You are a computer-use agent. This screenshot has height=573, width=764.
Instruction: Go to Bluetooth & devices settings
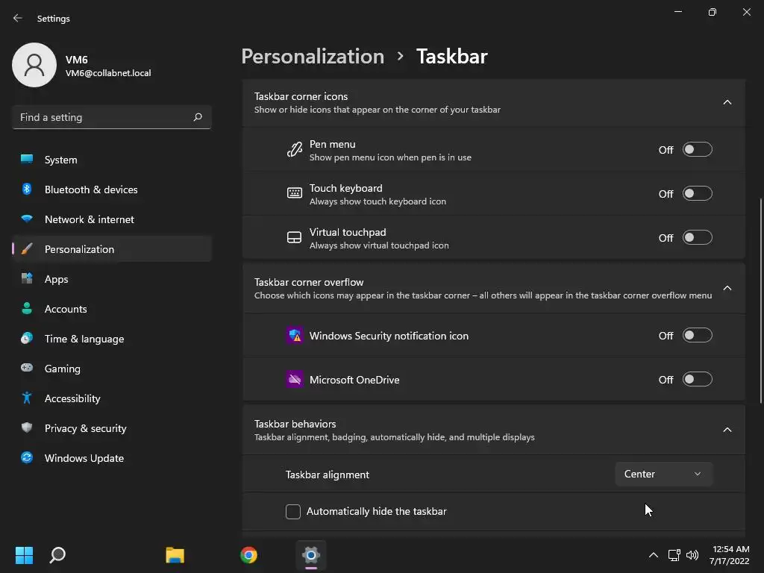point(90,190)
